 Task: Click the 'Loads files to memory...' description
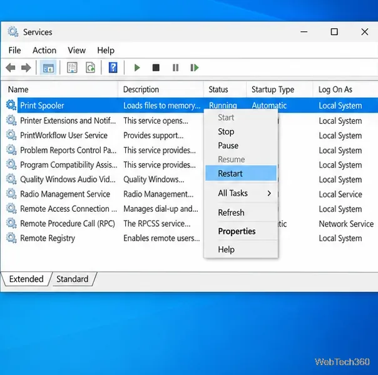point(161,106)
